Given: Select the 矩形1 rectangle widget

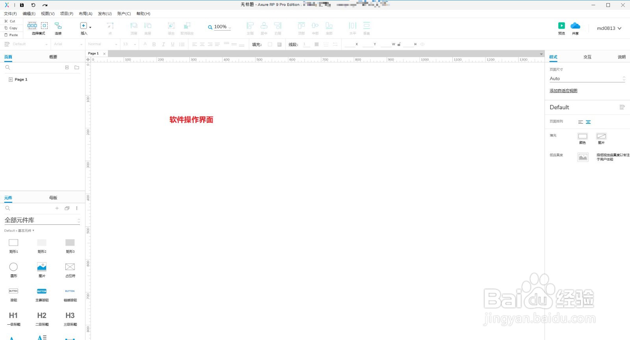Looking at the screenshot, I should 13,246.
